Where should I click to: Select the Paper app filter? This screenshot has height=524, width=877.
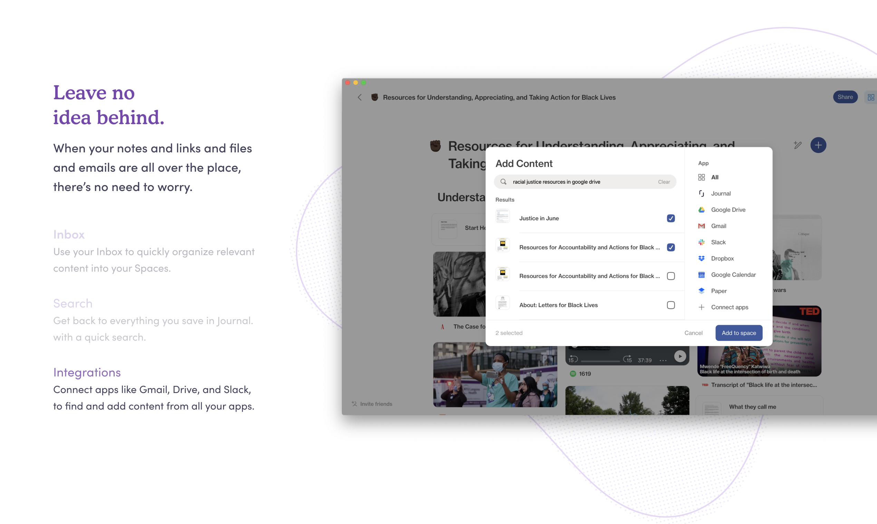coord(718,291)
